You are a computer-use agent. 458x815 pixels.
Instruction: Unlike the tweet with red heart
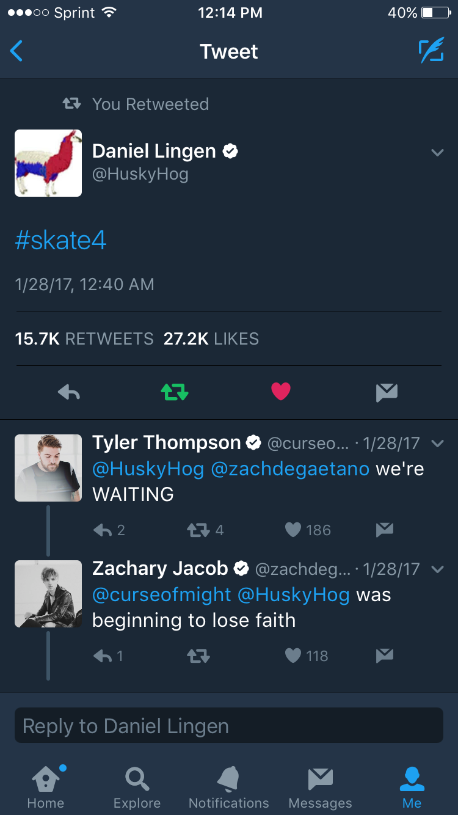coord(281,392)
